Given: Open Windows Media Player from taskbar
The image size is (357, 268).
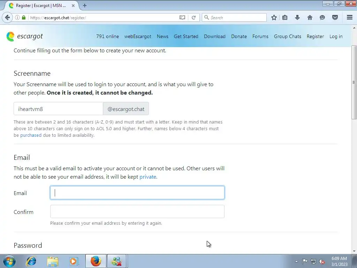Looking at the screenshot, I should [74, 261].
